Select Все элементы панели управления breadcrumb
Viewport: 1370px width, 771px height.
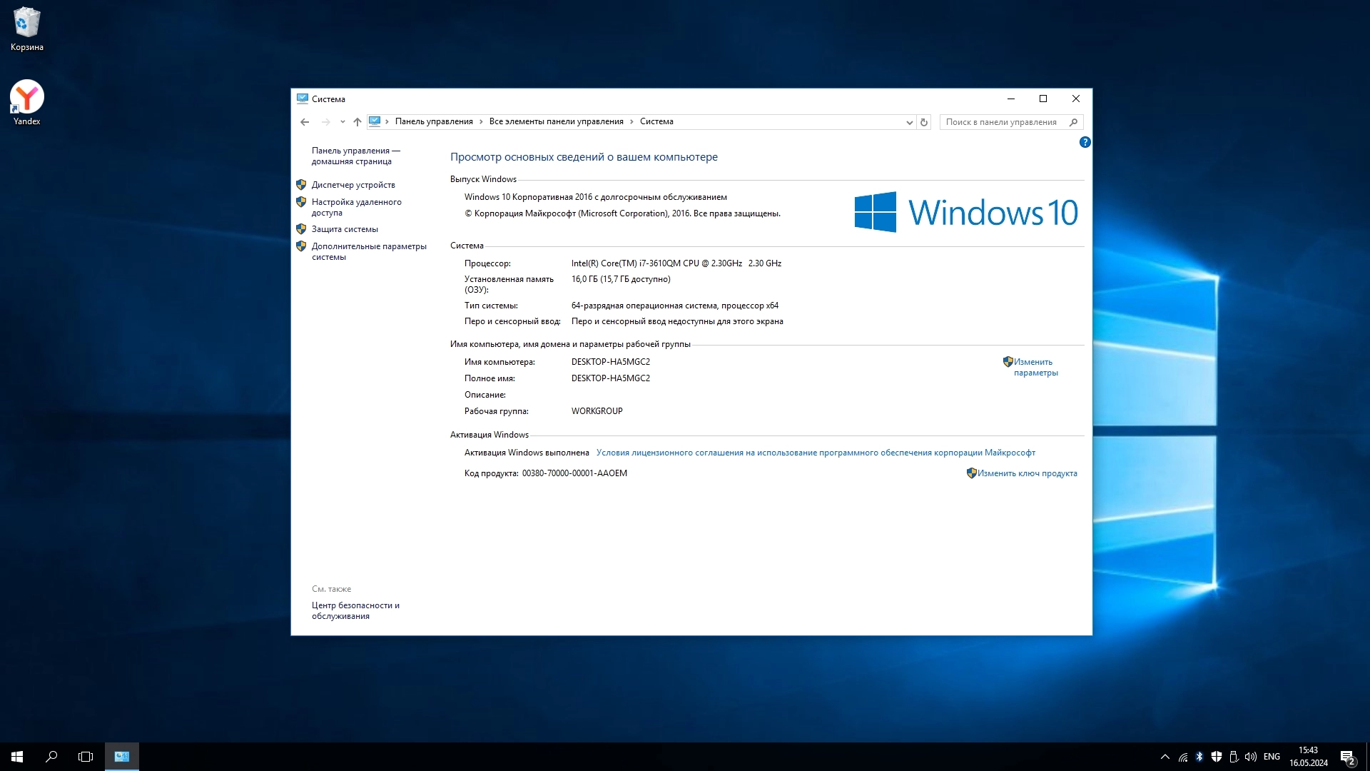click(556, 121)
